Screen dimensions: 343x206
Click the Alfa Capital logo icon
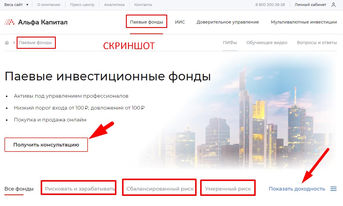click(x=10, y=22)
